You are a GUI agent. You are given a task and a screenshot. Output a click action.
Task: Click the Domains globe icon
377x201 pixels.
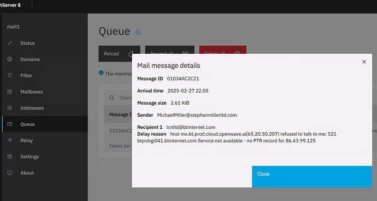pyautogui.click(x=10, y=59)
